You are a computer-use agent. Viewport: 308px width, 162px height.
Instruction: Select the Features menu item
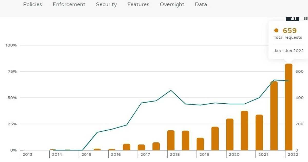(138, 4)
